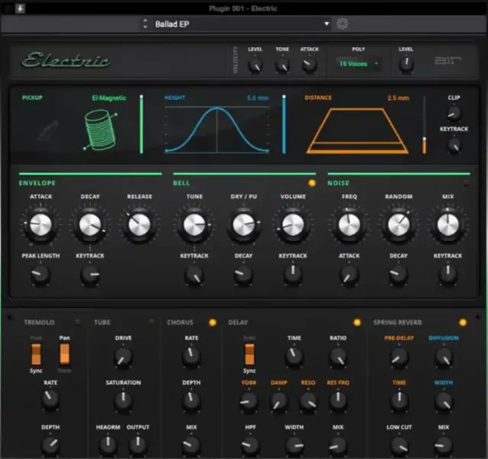The image size is (488, 459).
Task: Click the Keytrack knob under Clip
Action: (x=454, y=145)
